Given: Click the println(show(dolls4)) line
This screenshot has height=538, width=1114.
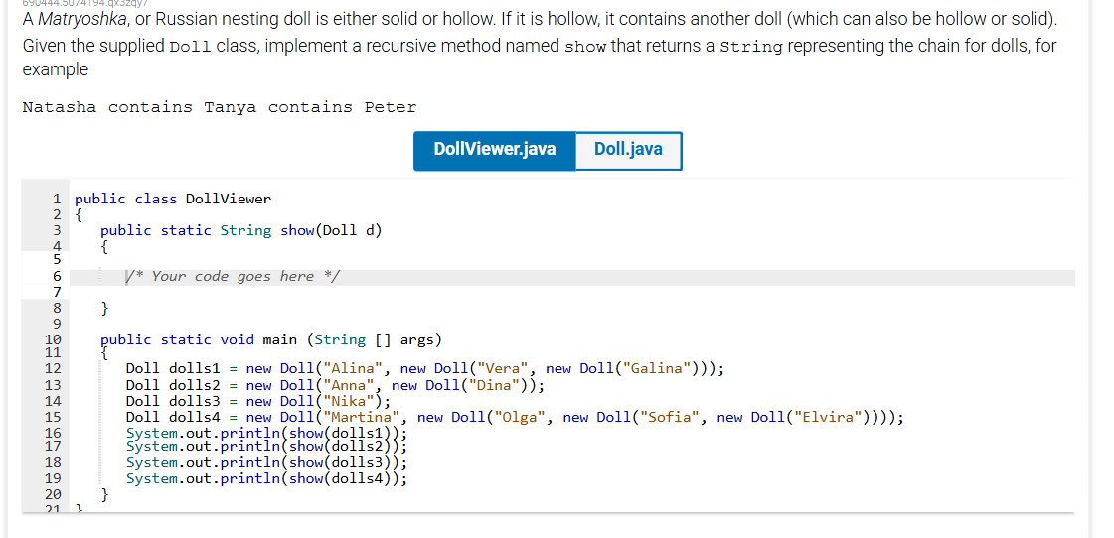Looking at the screenshot, I should click(267, 479).
